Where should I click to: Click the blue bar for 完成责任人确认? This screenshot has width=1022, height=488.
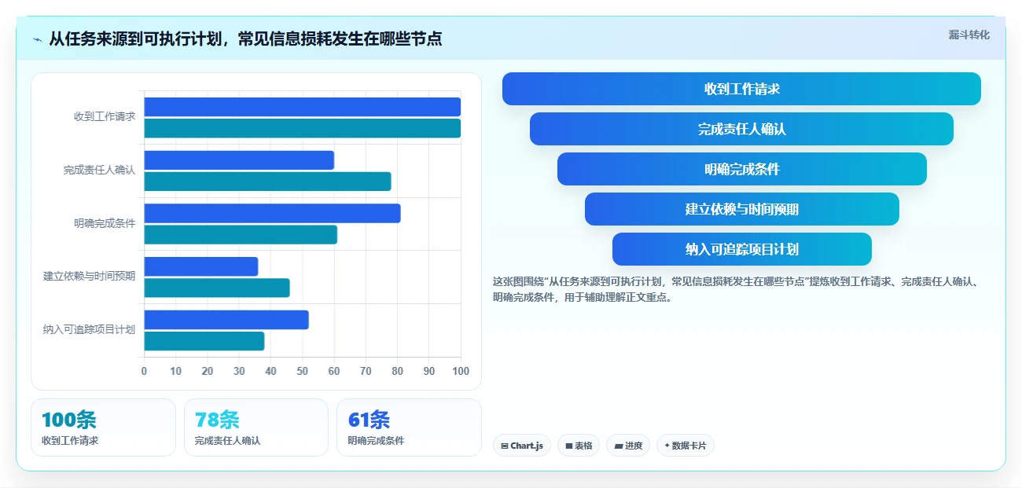point(239,160)
